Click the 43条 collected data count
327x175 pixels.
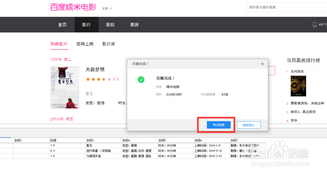[x=225, y=95]
